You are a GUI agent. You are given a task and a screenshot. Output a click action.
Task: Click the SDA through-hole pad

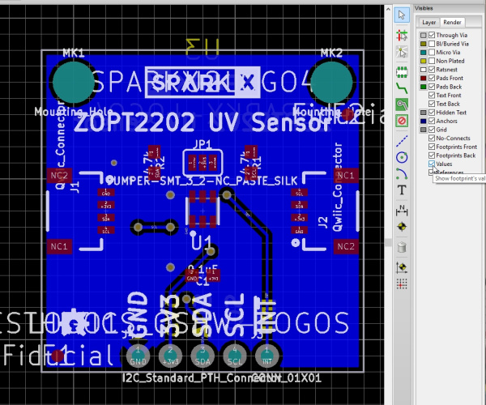(202, 356)
